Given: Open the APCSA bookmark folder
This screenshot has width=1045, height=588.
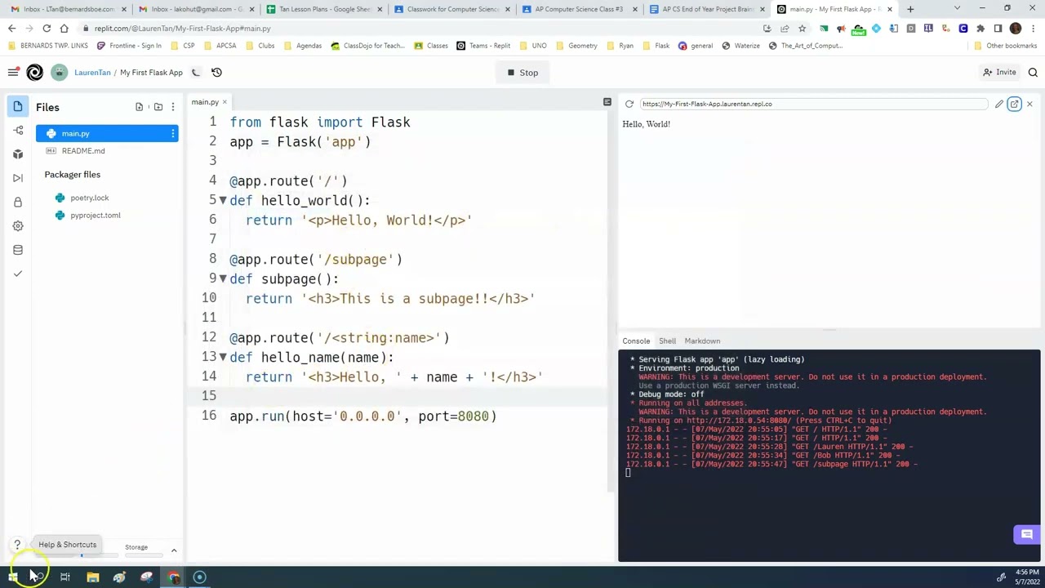Looking at the screenshot, I should point(220,46).
